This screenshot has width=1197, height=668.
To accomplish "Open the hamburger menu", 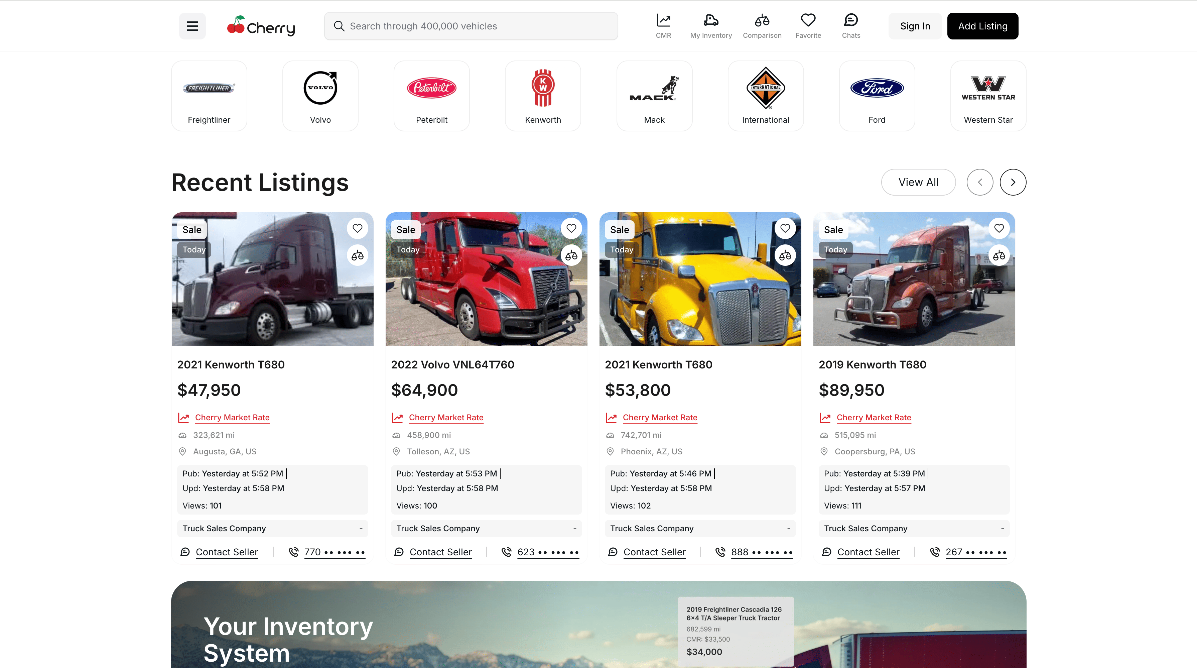I will click(192, 26).
